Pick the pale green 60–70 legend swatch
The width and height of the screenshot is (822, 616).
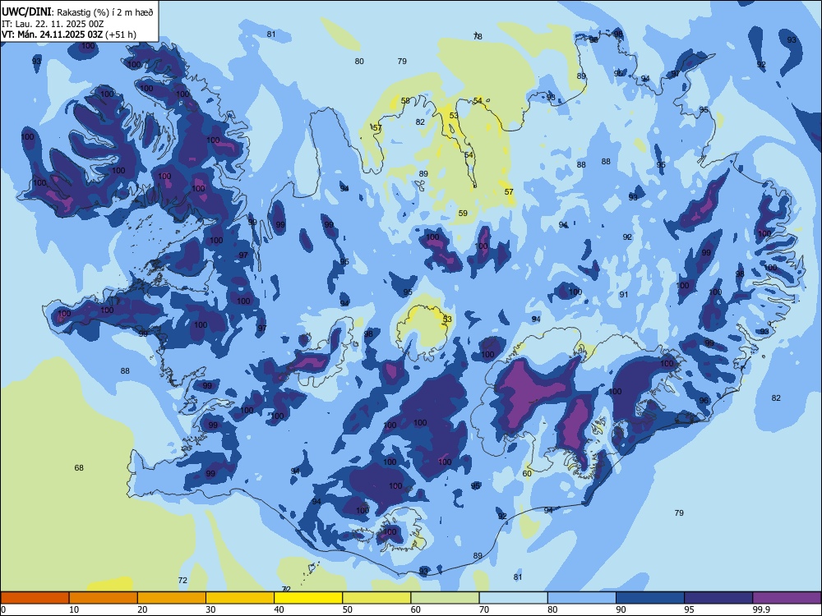[x=445, y=598]
